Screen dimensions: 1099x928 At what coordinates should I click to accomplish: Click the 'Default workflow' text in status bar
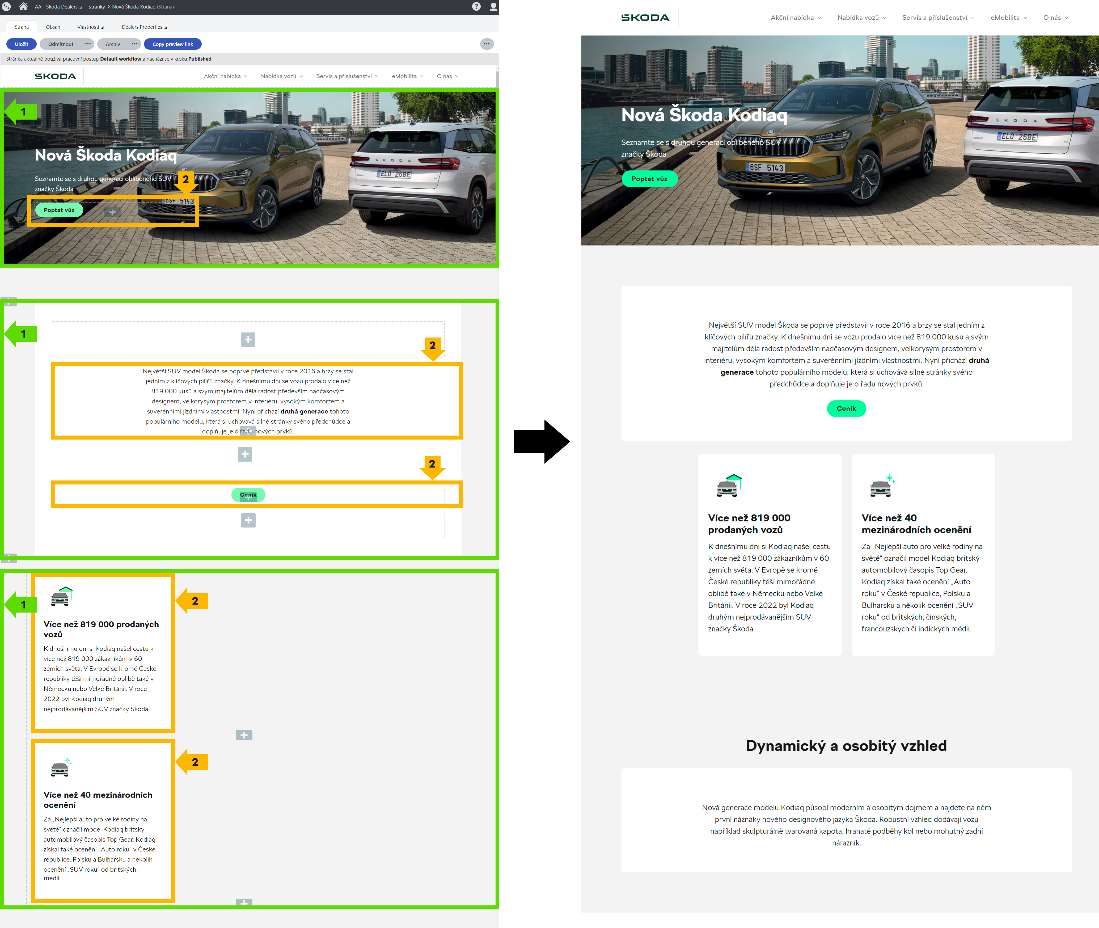(x=120, y=59)
